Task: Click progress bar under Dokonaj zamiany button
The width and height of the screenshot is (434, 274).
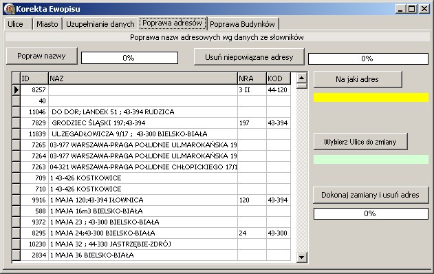Action: 371,213
